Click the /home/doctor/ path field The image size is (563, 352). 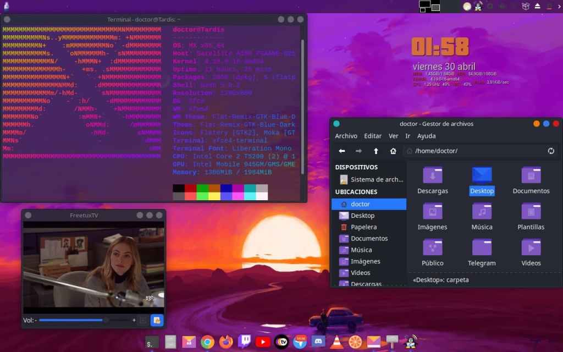click(473, 151)
